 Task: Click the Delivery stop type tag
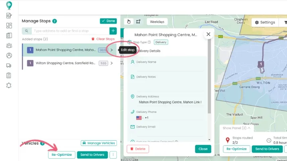coord(161,42)
